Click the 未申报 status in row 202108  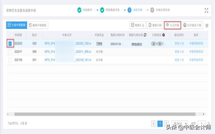tap(99, 60)
